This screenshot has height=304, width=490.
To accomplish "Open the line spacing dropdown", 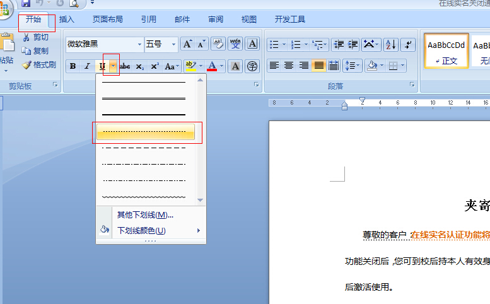I will [352, 66].
